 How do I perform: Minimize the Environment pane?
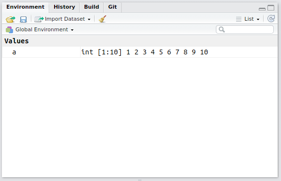point(262,9)
